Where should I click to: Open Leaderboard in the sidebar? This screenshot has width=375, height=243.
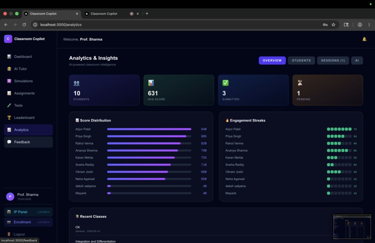28,118
